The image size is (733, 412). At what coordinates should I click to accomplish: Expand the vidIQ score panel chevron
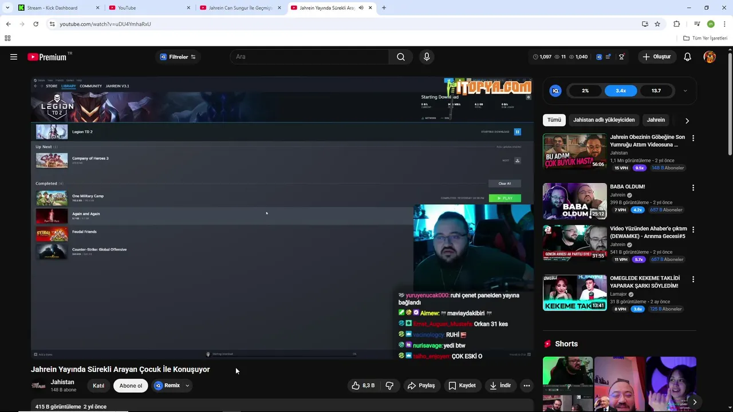[685, 90]
